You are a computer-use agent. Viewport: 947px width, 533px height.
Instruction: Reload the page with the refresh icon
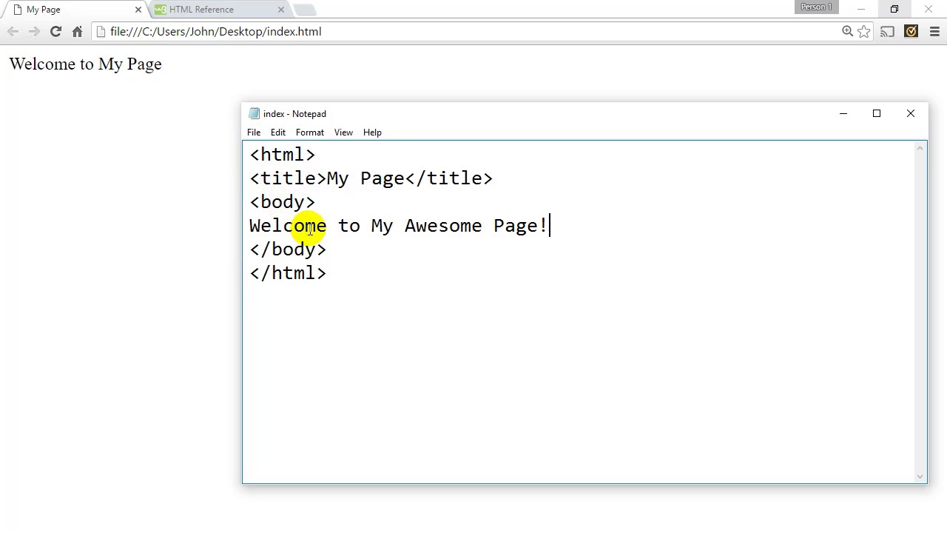[x=55, y=32]
